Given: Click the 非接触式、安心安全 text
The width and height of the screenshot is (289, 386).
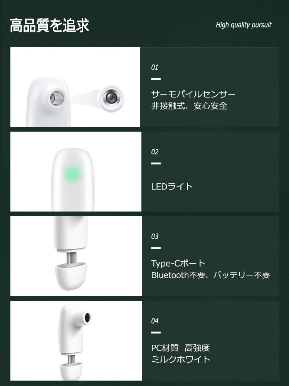Looking at the screenshot, I should pos(189,106).
